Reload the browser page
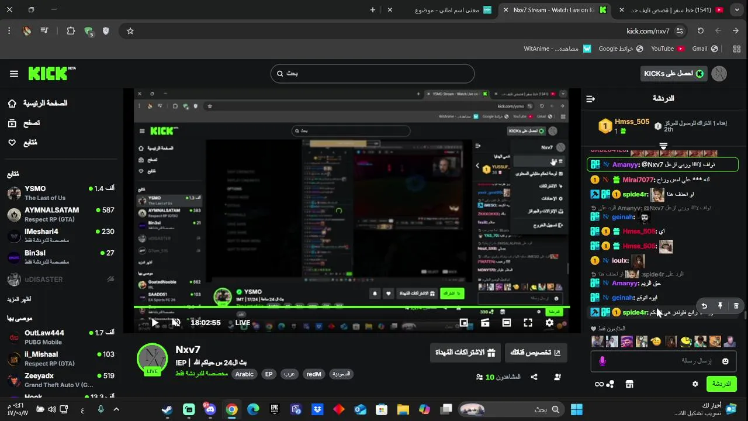 point(701,31)
